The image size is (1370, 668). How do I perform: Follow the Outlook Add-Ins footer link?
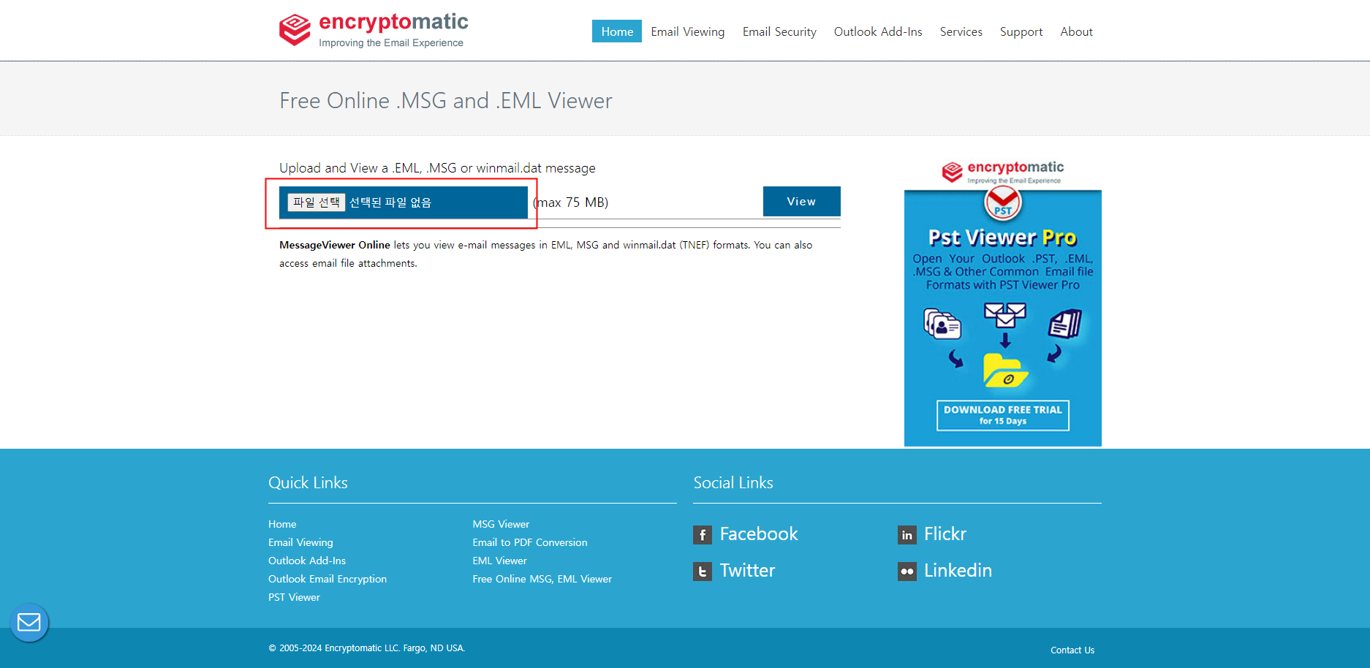[307, 561]
